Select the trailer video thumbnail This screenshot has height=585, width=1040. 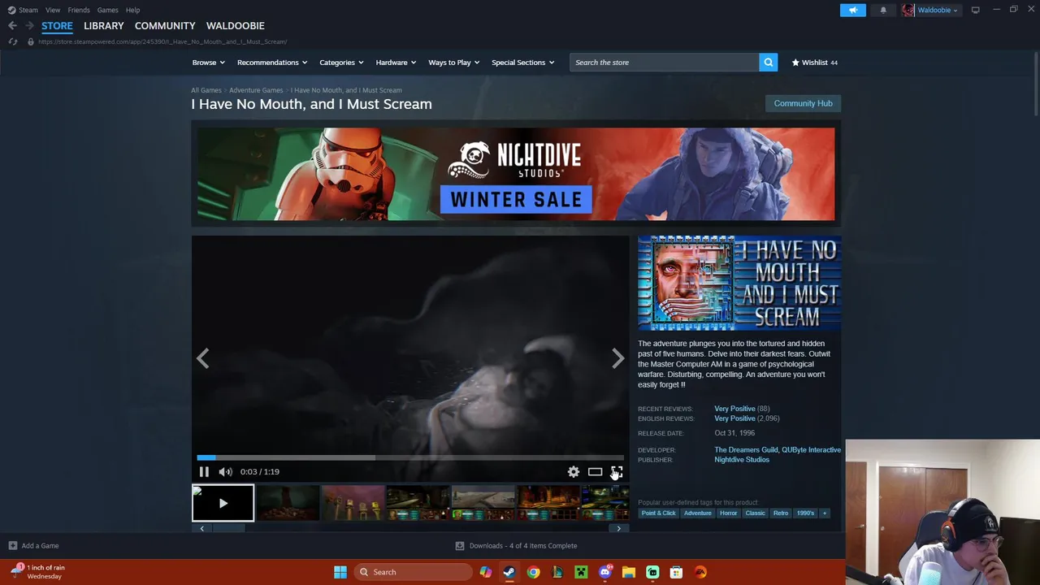click(223, 504)
